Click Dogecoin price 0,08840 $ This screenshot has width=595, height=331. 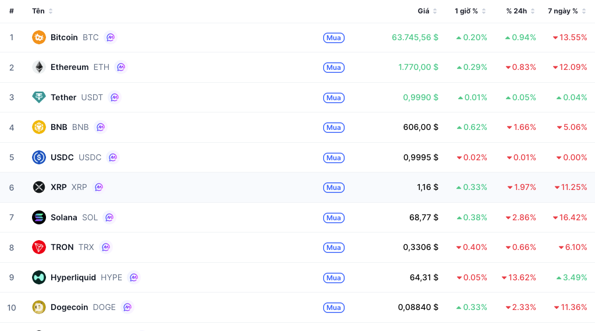[x=418, y=307]
